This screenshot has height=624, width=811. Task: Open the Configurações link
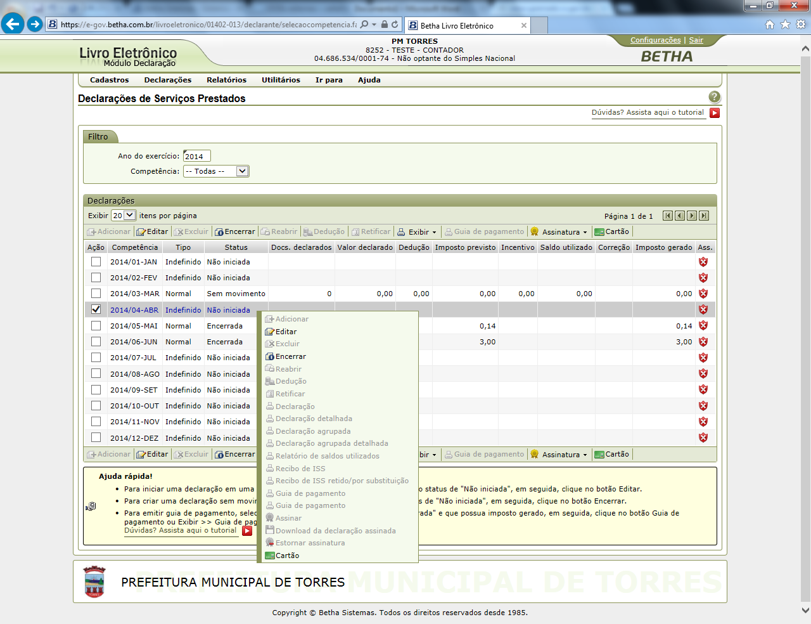(656, 40)
